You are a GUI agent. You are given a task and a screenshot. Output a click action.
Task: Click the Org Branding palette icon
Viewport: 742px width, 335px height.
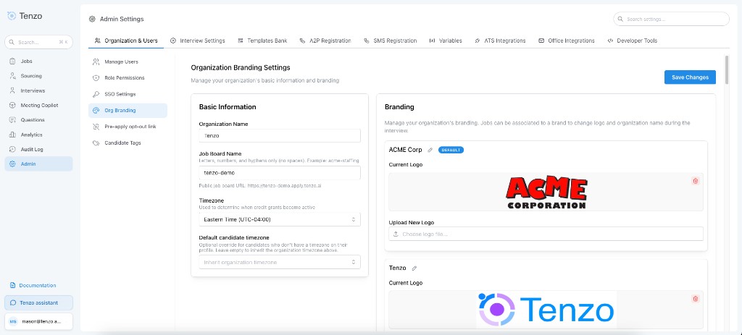[96, 111]
